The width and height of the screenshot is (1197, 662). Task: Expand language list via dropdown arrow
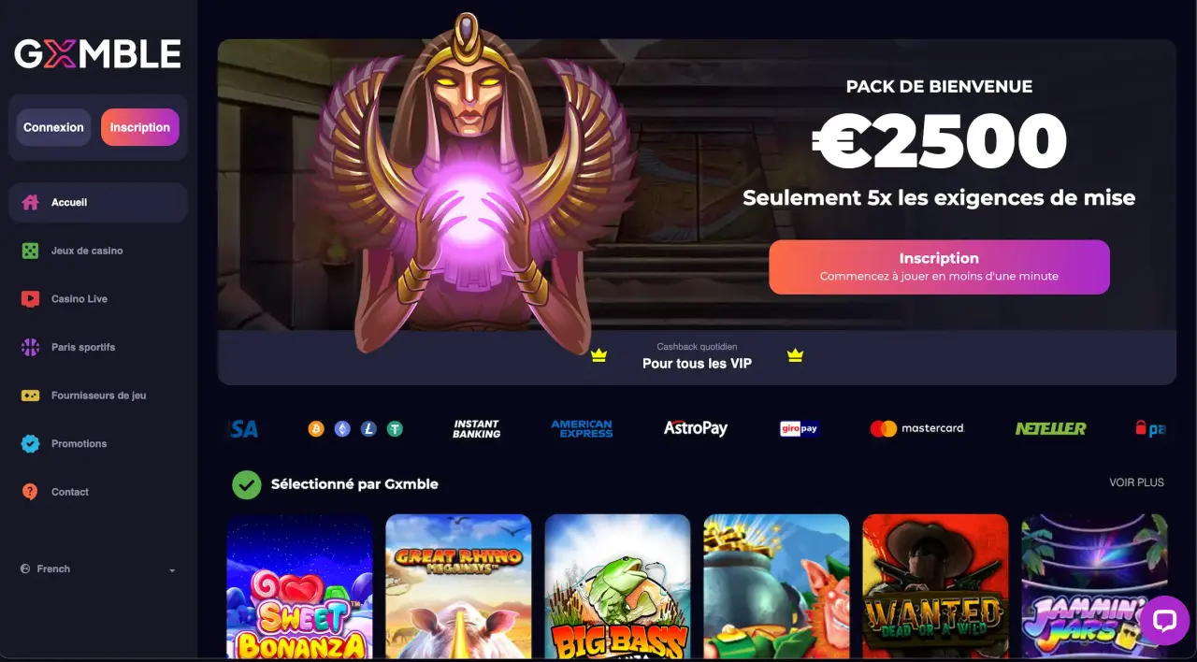[172, 570]
